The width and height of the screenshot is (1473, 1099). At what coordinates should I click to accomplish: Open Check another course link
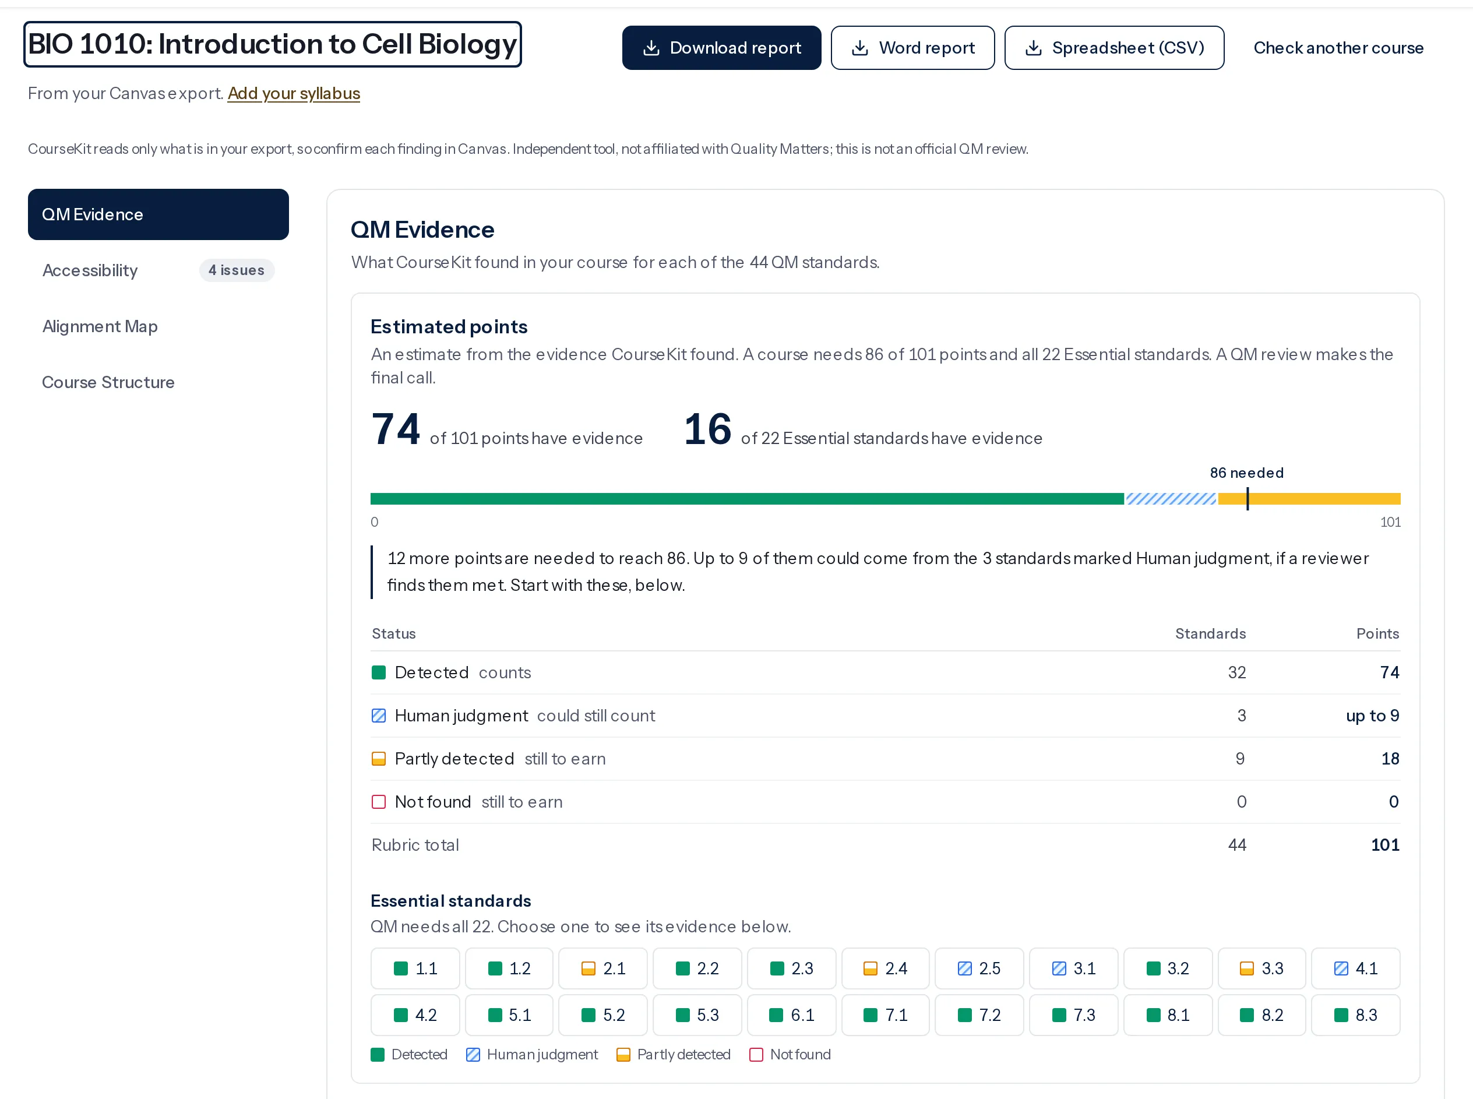1338,48
